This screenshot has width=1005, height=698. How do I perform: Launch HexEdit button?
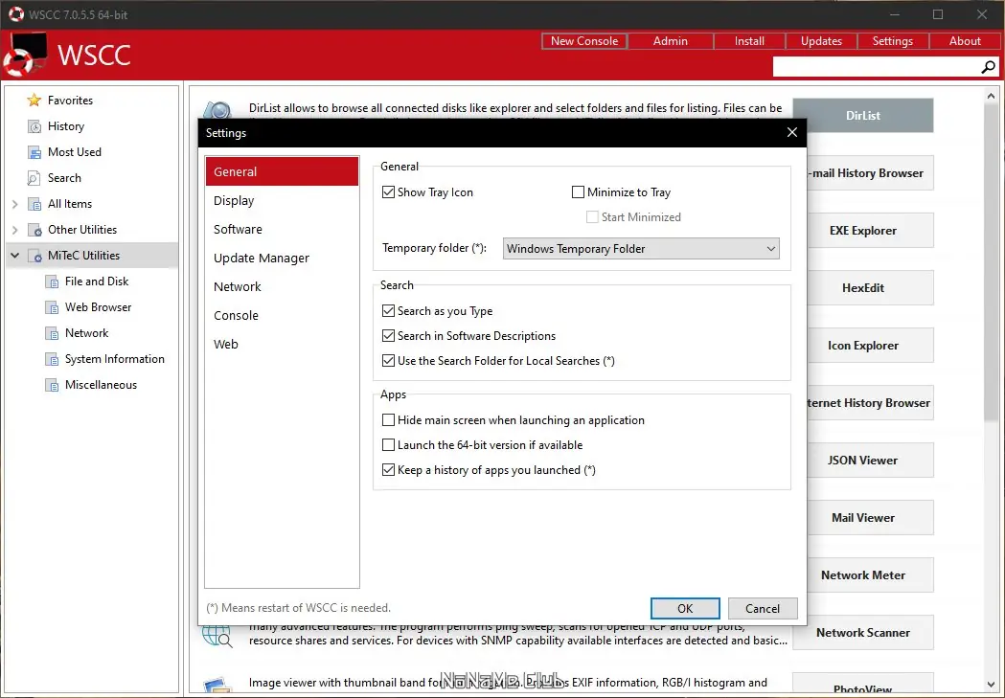(870, 288)
